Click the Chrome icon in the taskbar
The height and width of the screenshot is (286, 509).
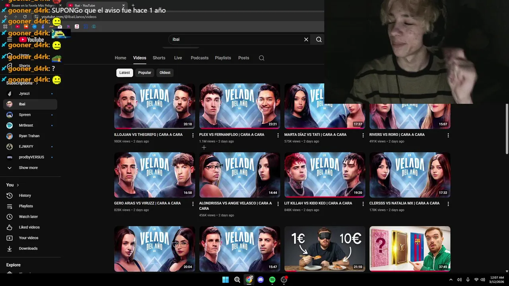pos(249,280)
